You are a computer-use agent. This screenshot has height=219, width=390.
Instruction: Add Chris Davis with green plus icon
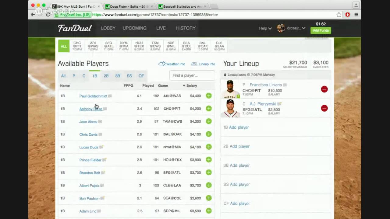[x=209, y=134]
